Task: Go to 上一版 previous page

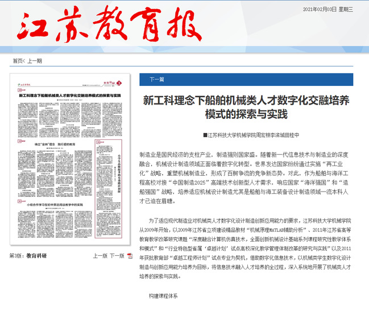Action: coord(100,256)
